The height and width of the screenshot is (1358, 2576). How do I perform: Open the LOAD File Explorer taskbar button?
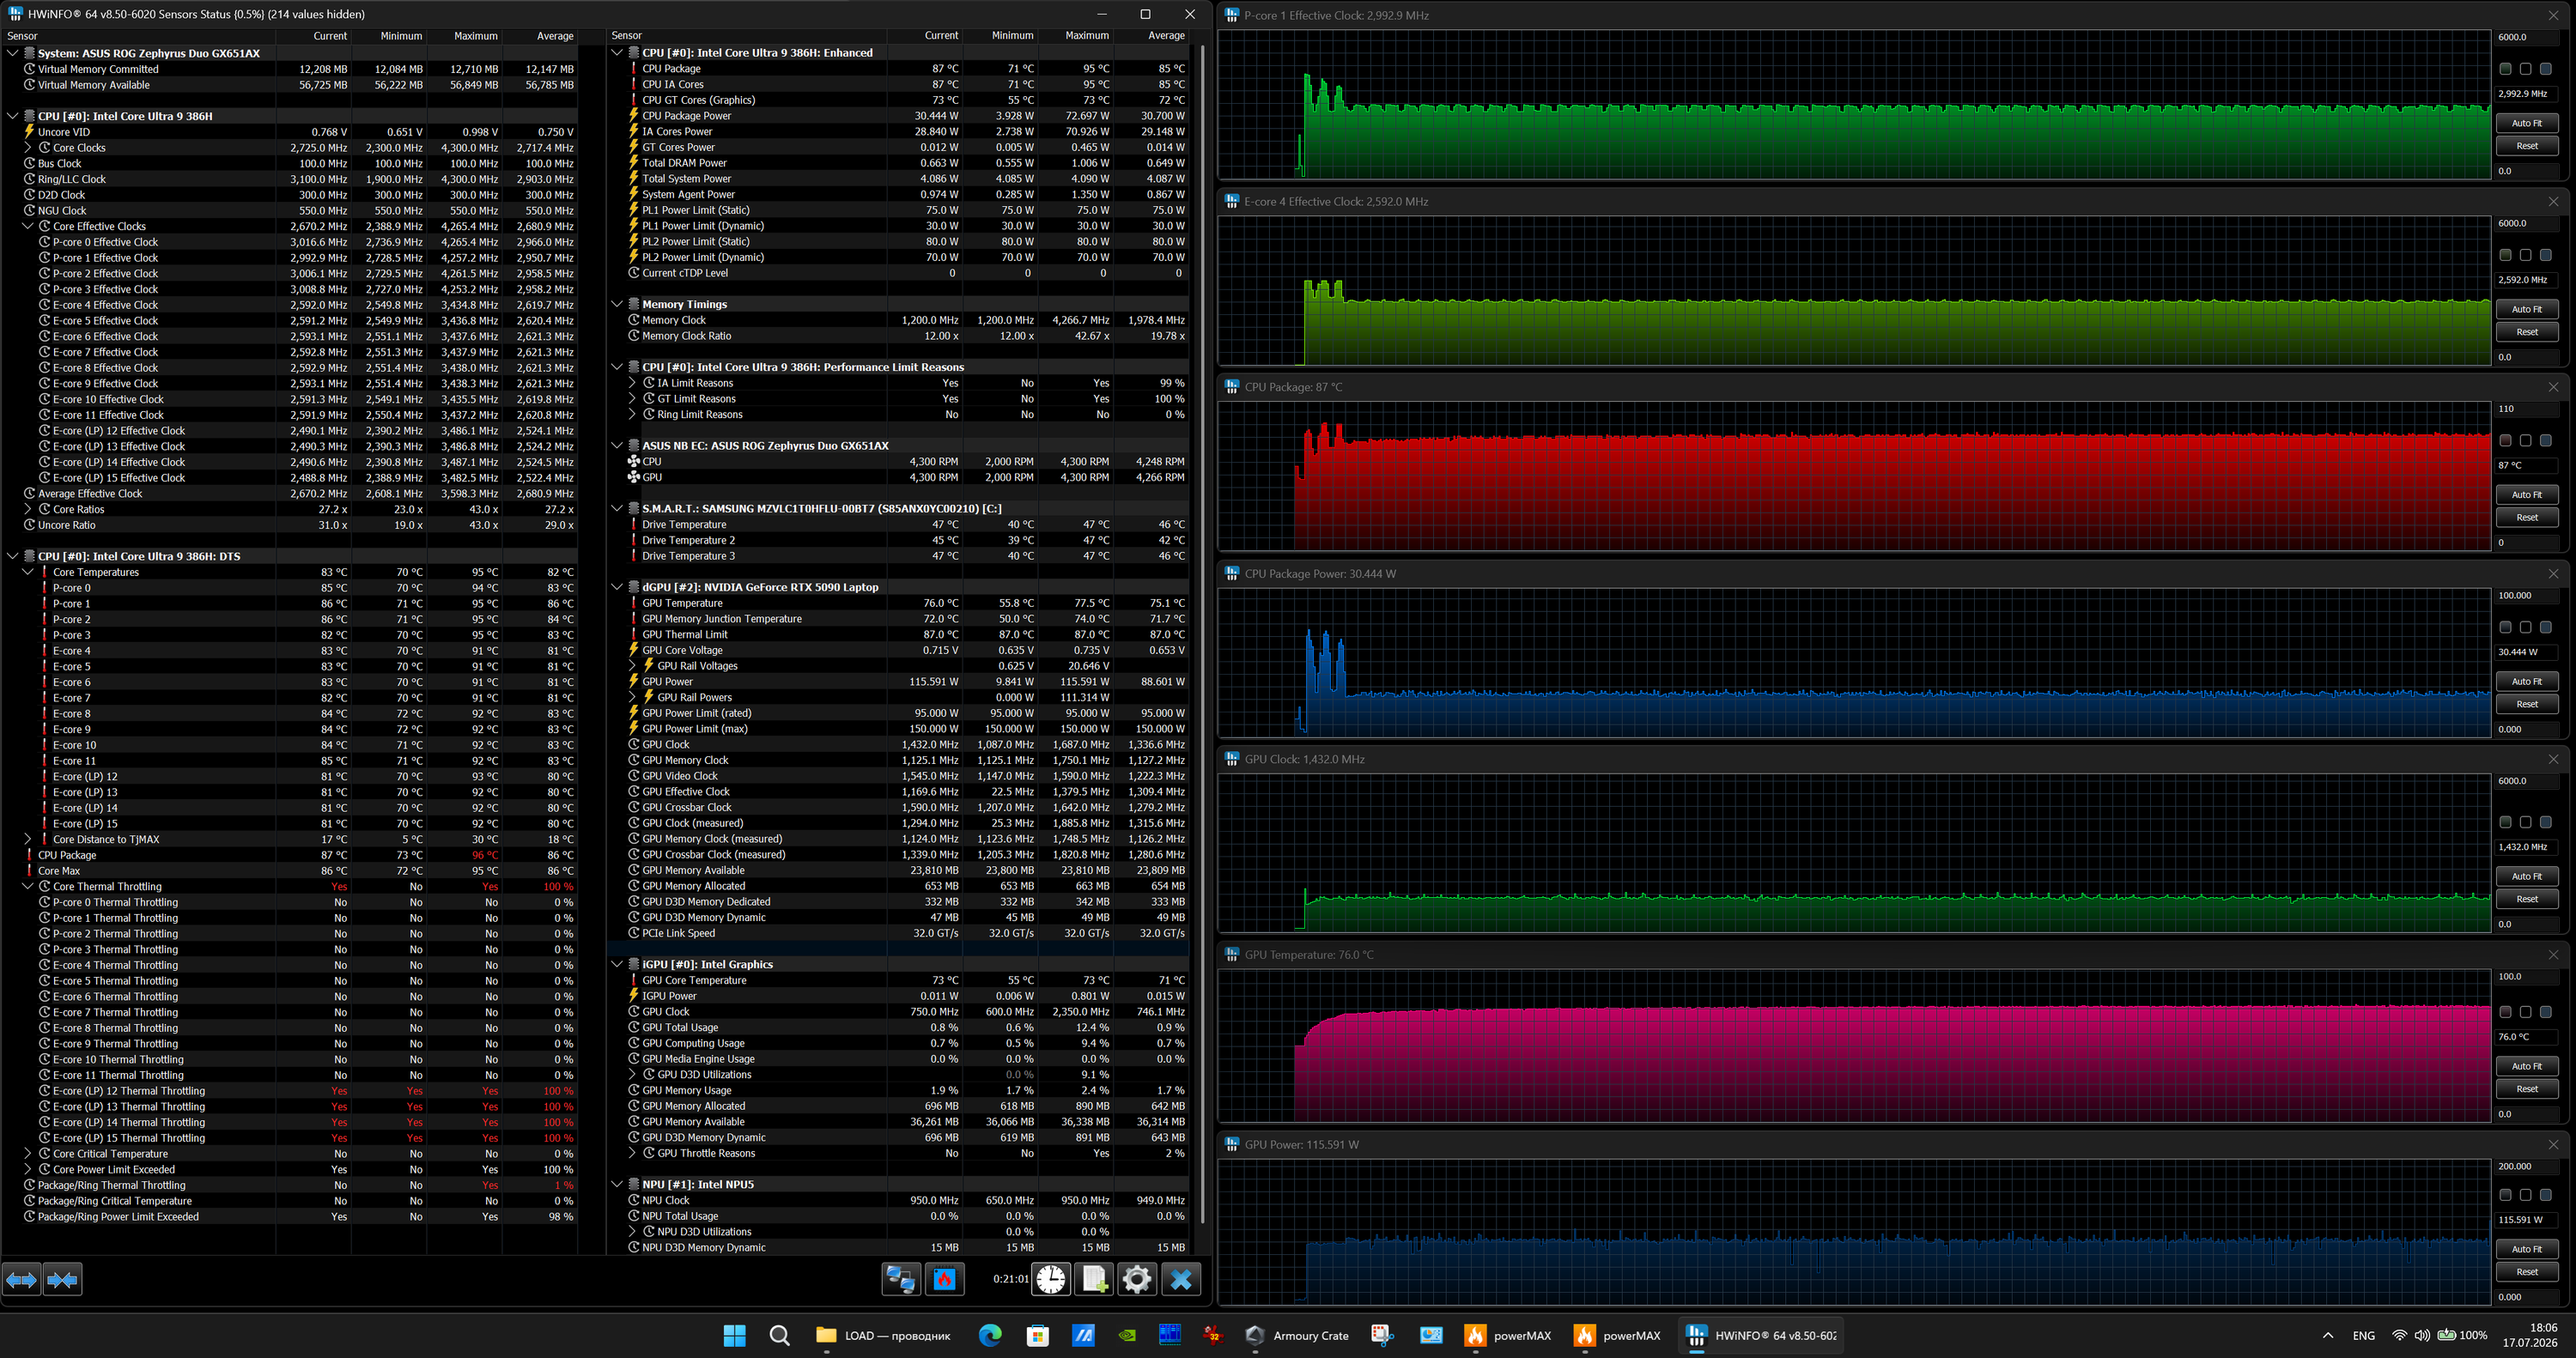(884, 1335)
